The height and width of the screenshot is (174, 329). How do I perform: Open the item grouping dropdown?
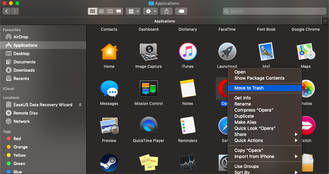(133, 11)
